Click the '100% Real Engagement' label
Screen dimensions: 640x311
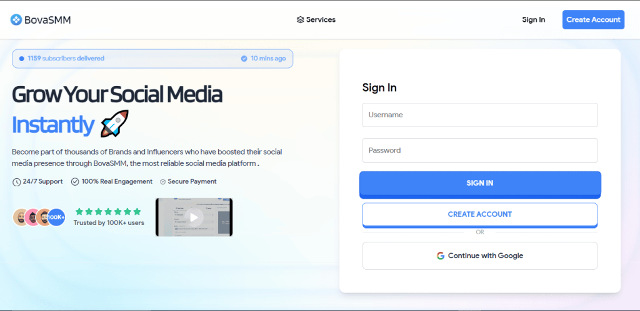(x=117, y=181)
